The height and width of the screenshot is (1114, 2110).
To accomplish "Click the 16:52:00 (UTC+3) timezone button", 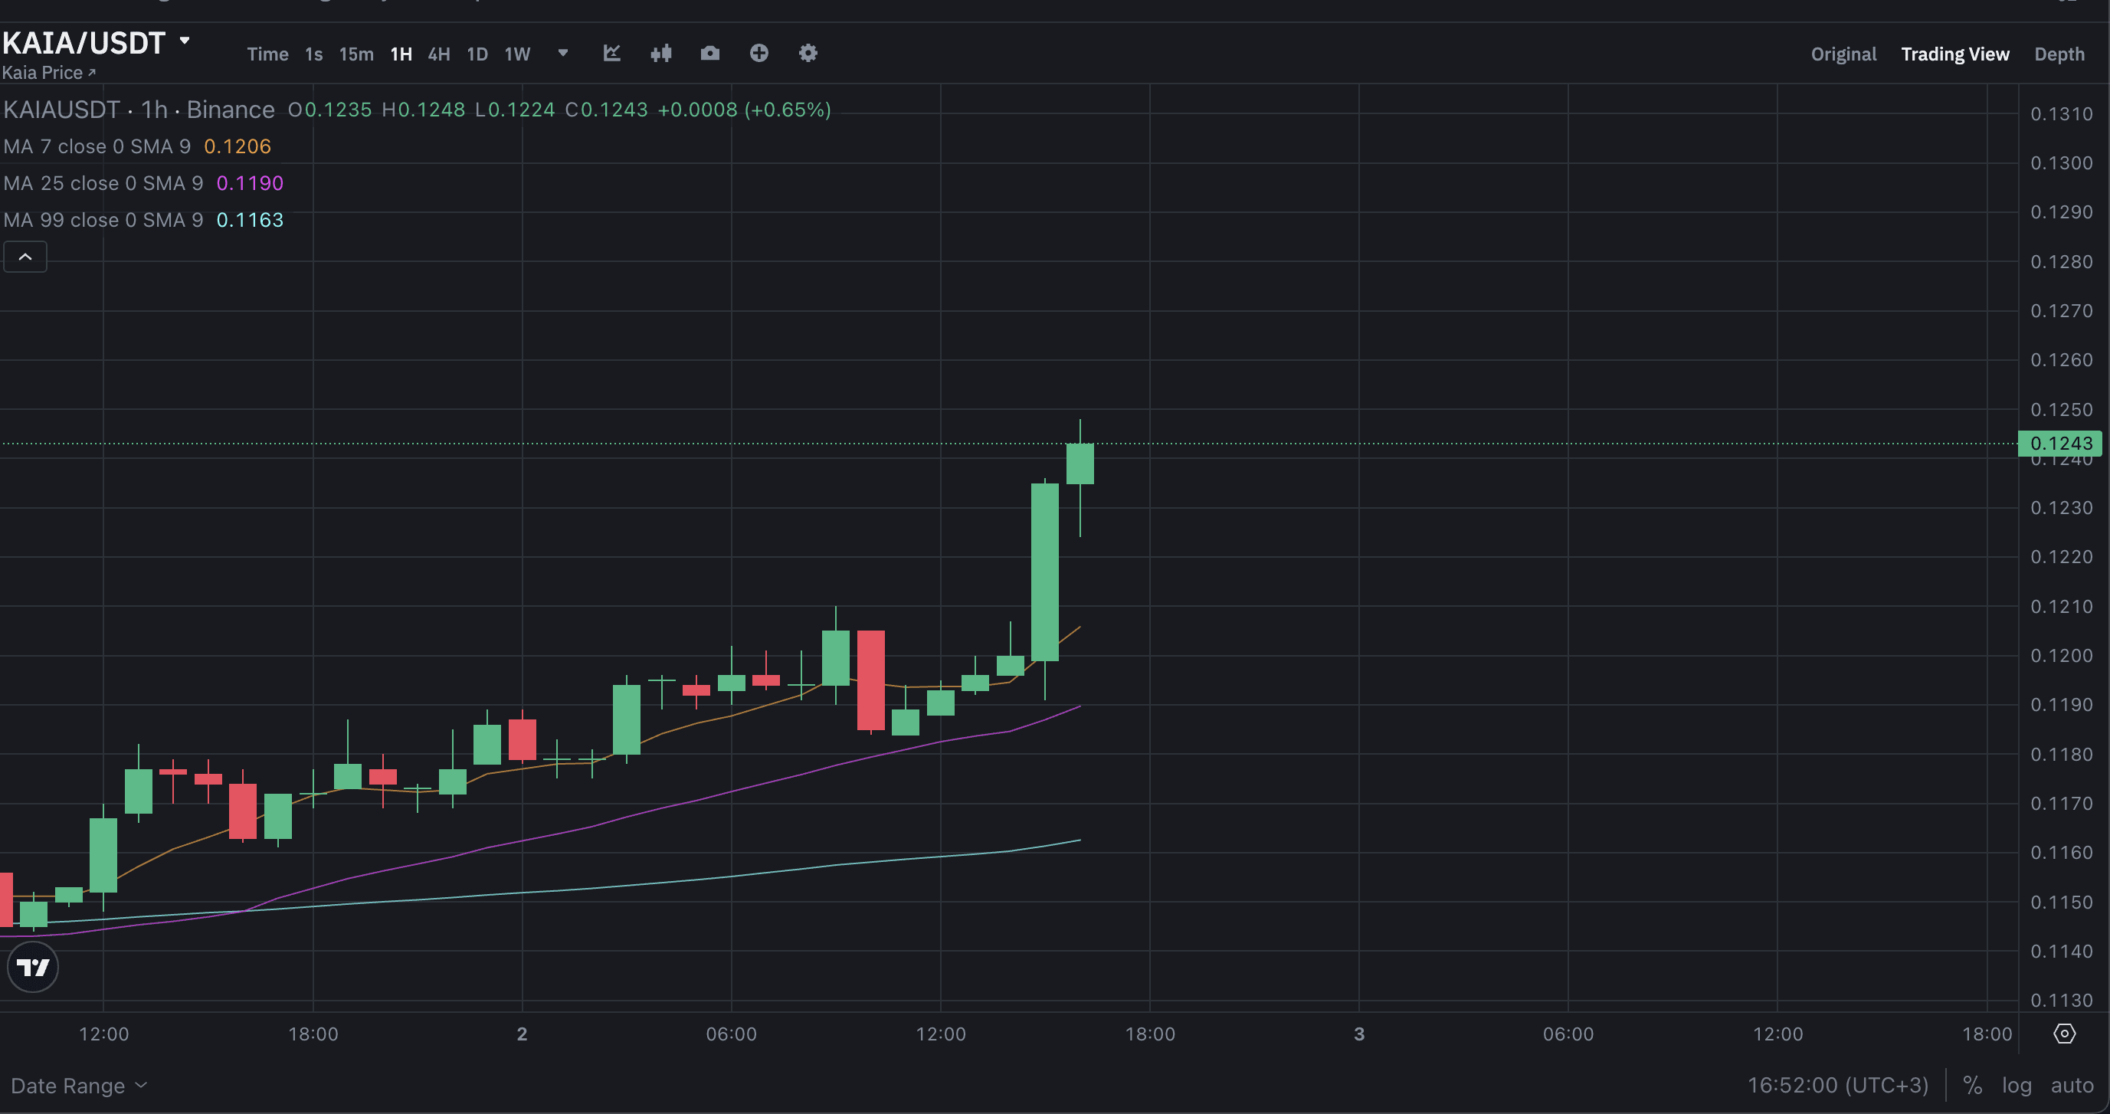I will (x=1837, y=1086).
